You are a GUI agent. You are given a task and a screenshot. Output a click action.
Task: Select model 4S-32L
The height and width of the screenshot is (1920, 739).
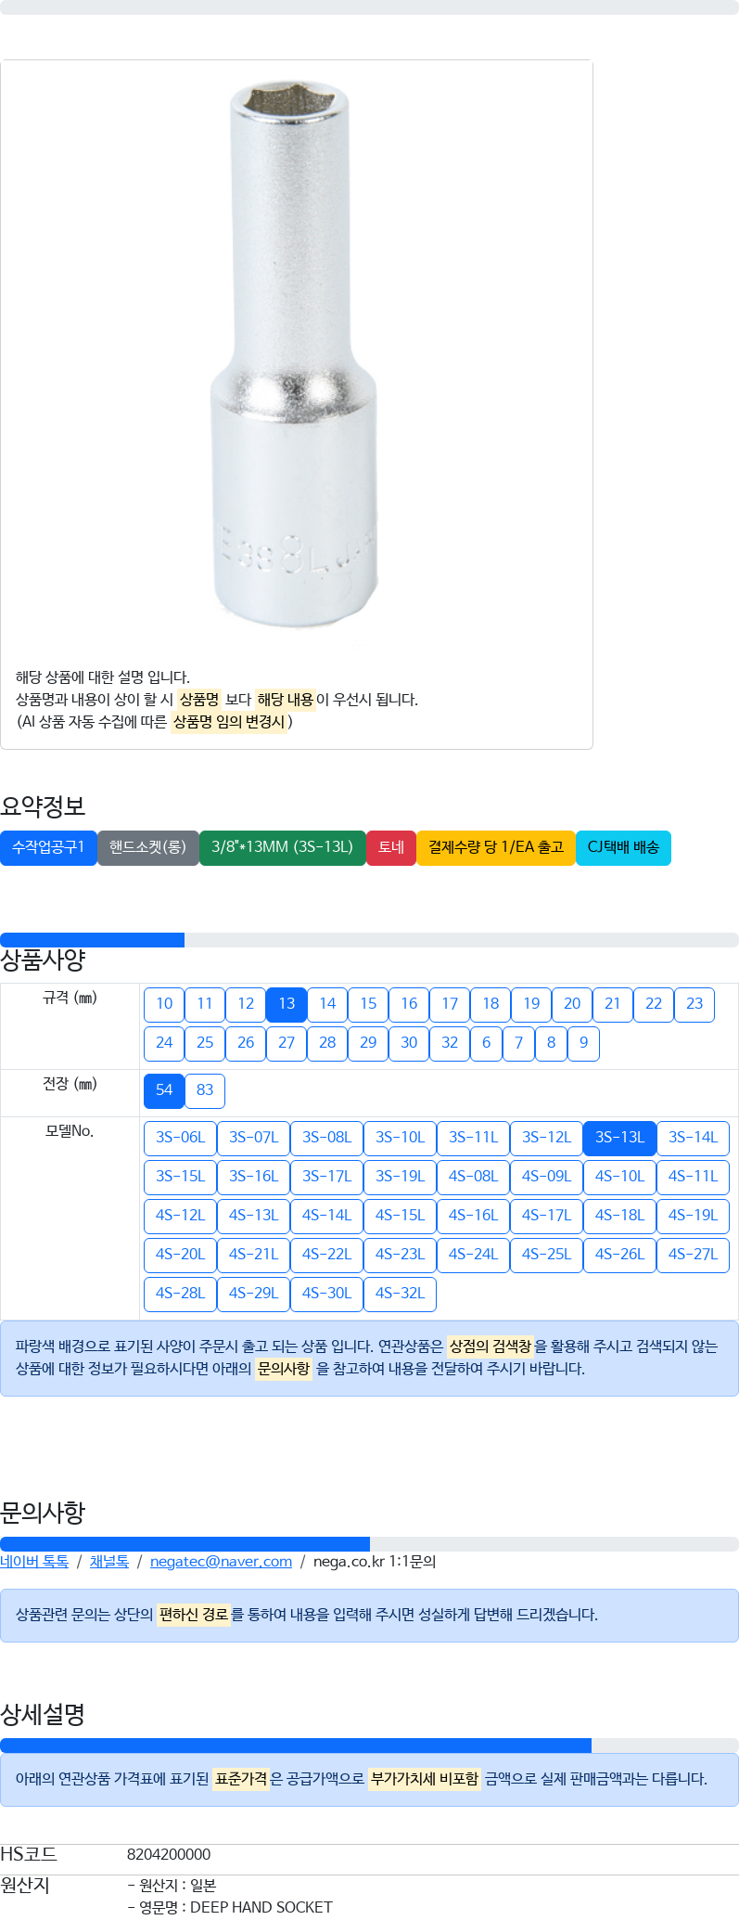click(400, 1294)
